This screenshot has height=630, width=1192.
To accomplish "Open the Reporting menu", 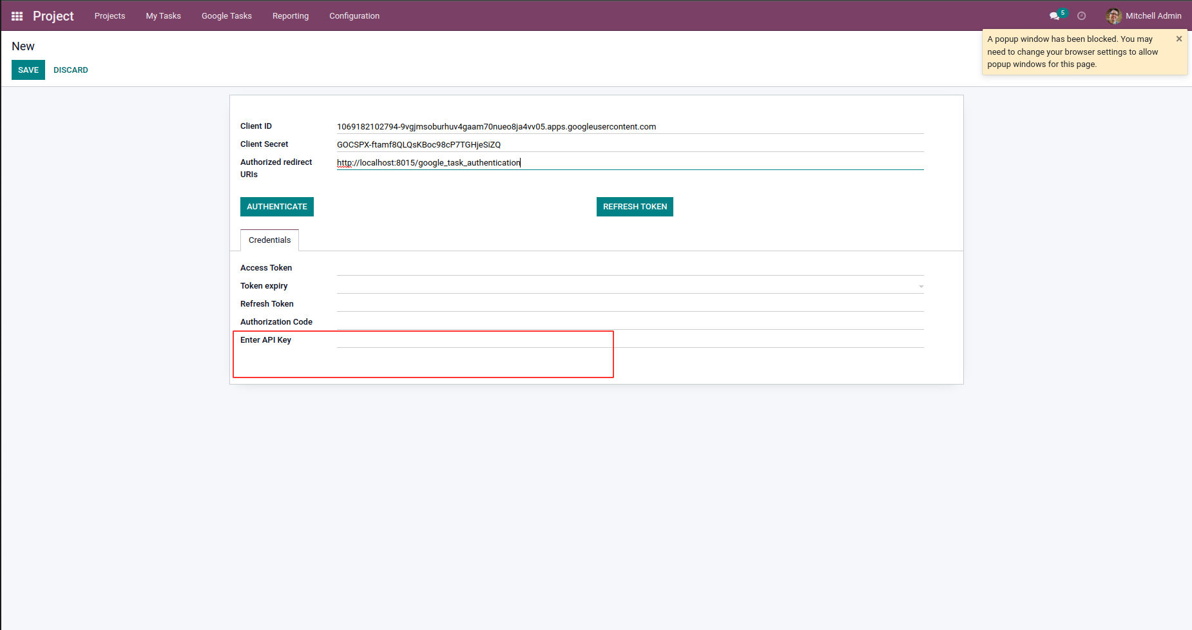I will click(x=291, y=16).
